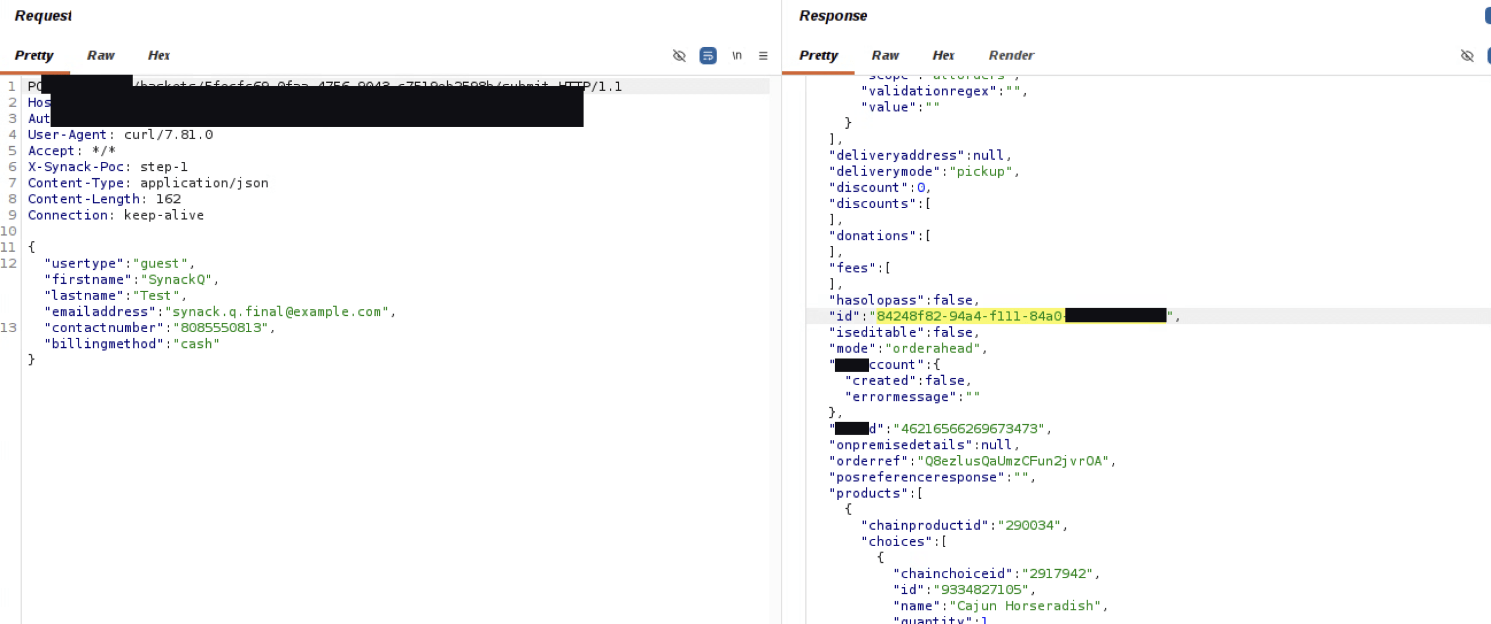Click the contactnumber 8085550813 value
This screenshot has width=1491, height=624.
[221, 327]
